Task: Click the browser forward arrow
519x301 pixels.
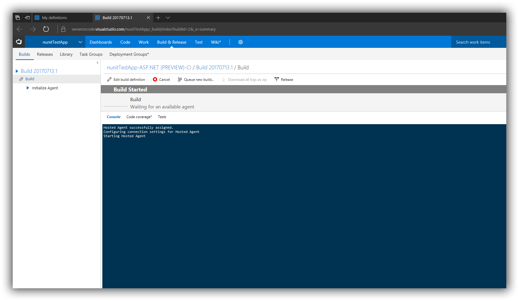Action: tap(33, 29)
